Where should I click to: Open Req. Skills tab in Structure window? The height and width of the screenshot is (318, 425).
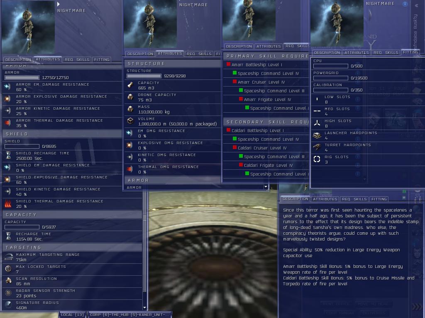199,54
